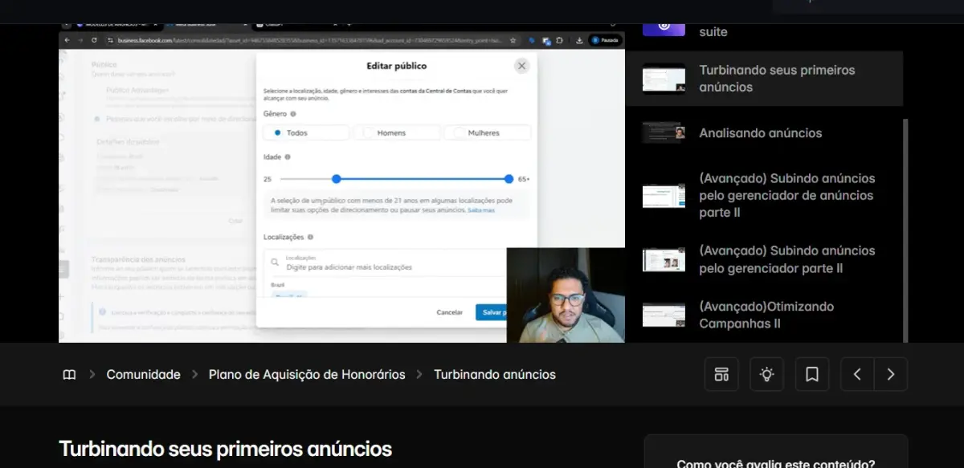Screen dimensions: 964x468
Task: Reload page in the recorded browser
Action: point(94,40)
